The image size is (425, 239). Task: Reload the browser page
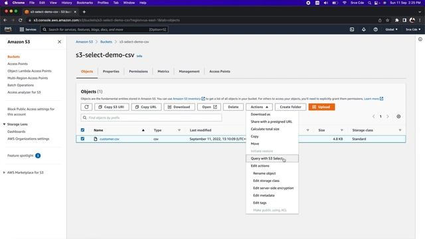(21, 20)
